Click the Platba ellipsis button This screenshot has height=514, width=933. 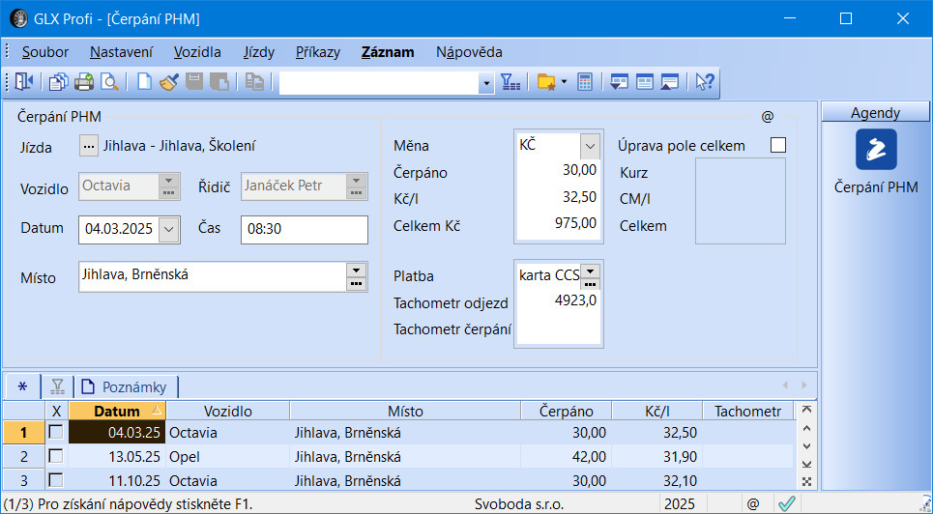[x=590, y=284]
